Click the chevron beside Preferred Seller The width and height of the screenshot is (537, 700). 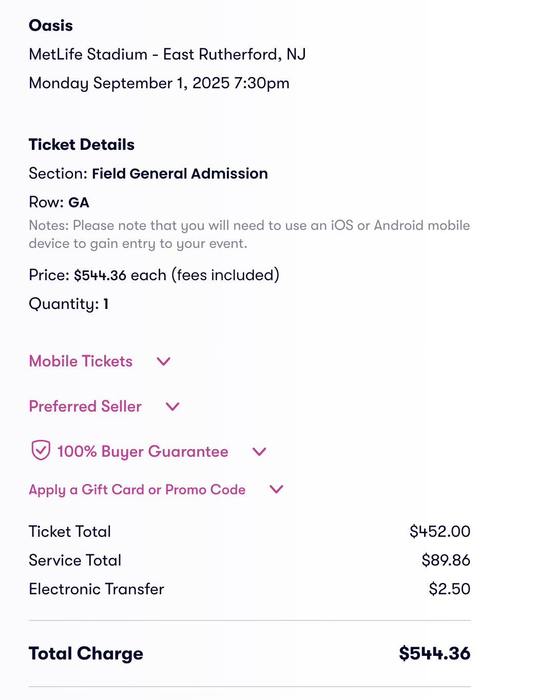click(x=173, y=407)
